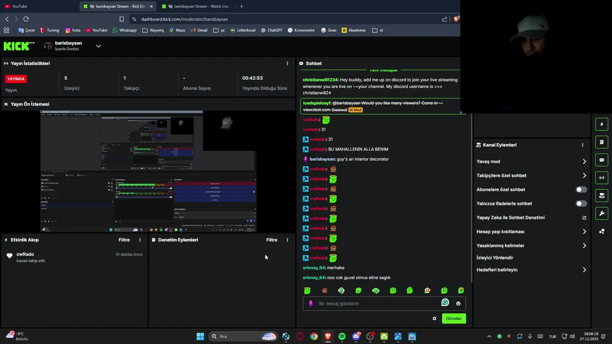Screen dimensions: 612x344
Task: Click the Gönder send button
Action: coord(454,319)
